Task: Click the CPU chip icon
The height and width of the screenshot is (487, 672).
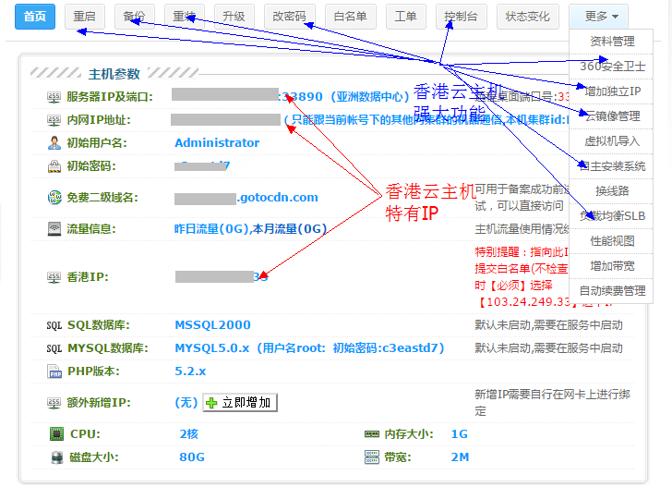Action: pos(56,433)
